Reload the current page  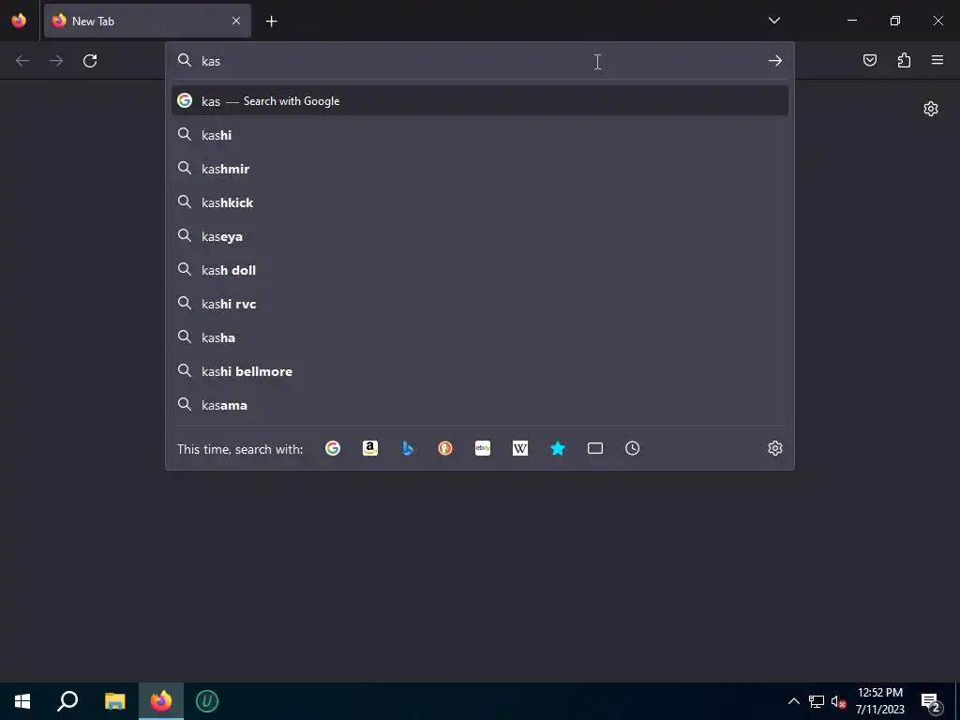click(90, 61)
